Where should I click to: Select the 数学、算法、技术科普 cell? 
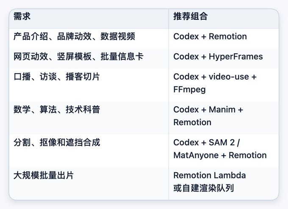(89, 118)
